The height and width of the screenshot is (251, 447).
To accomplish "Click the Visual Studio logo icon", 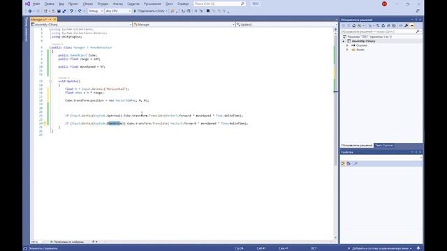I will pos(27,3).
